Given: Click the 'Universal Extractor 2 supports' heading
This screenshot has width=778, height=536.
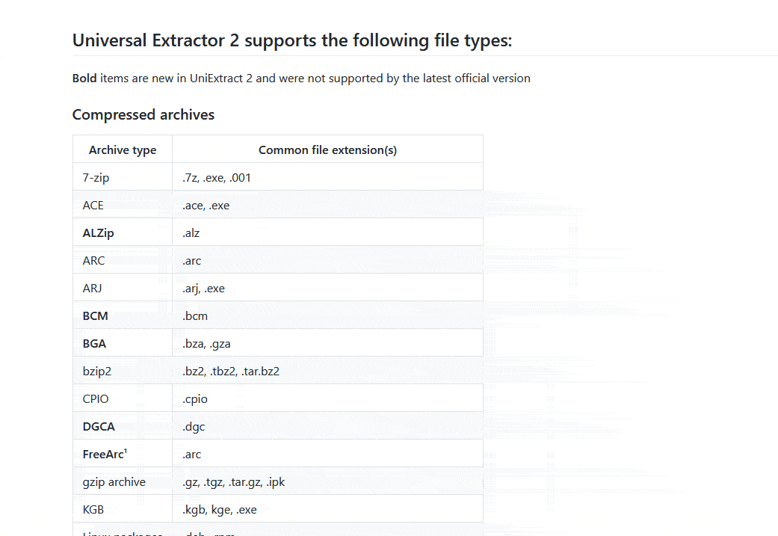Looking at the screenshot, I should (291, 40).
